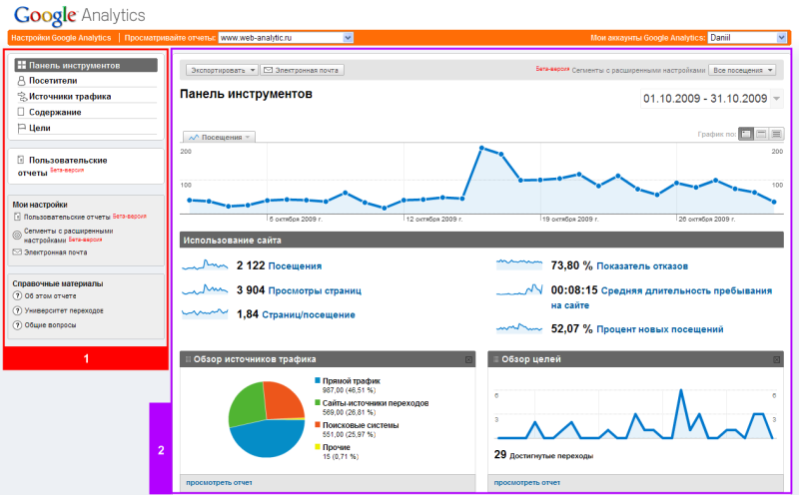Click the traffic sources pie chart
The width and height of the screenshot is (799, 495).
tap(267, 419)
